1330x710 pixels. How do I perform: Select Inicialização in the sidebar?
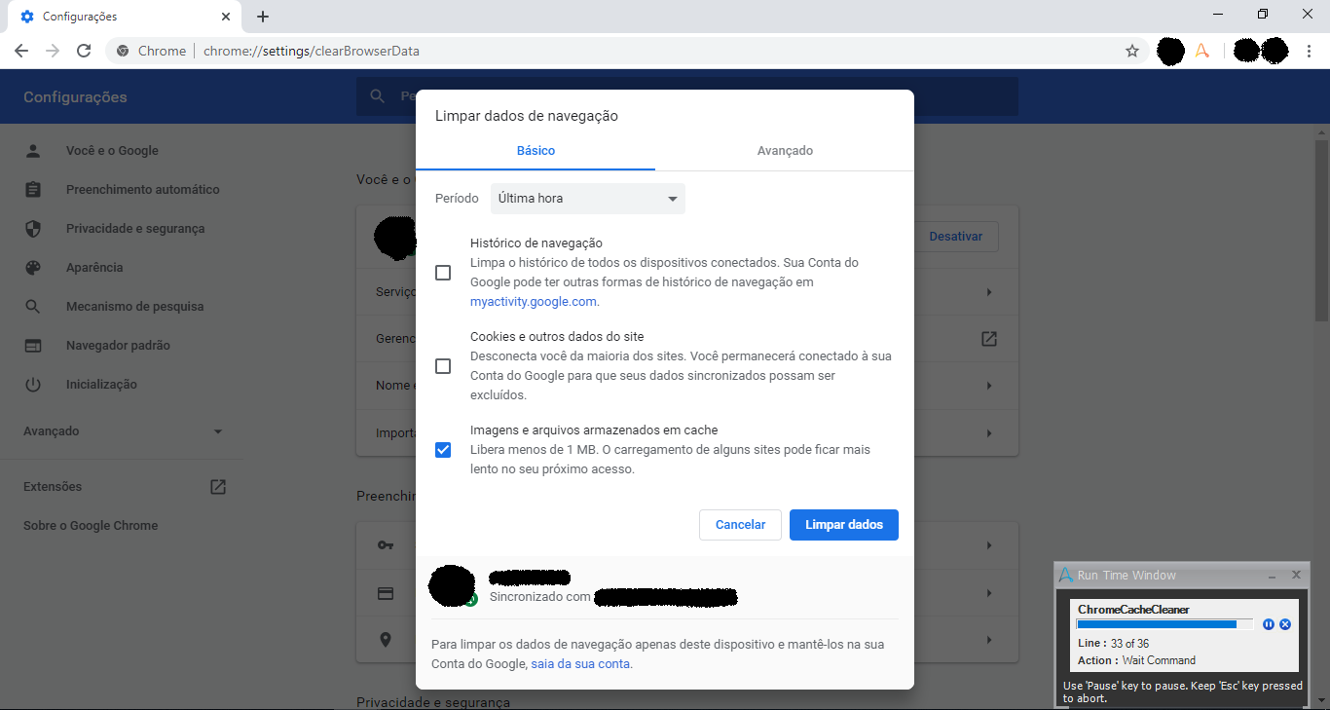pyautogui.click(x=101, y=385)
